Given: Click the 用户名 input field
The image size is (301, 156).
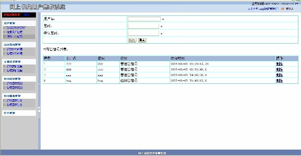Looking at the screenshot, I should pyautogui.click(x=144, y=19).
